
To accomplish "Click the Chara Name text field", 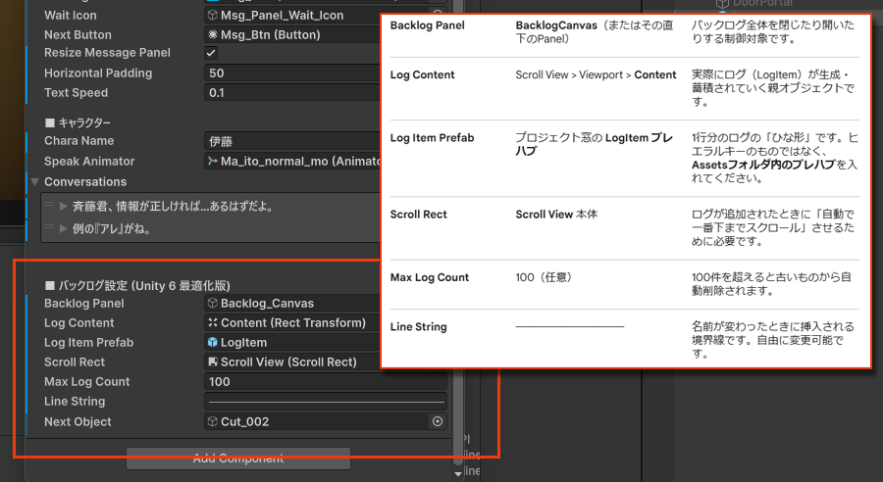I will (x=292, y=141).
